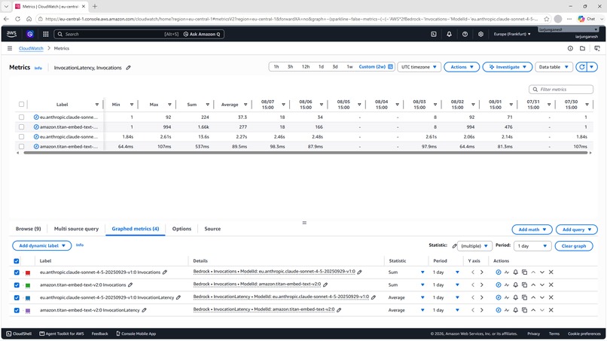Create alarm for claude-sonnet Invocations row

516,272
